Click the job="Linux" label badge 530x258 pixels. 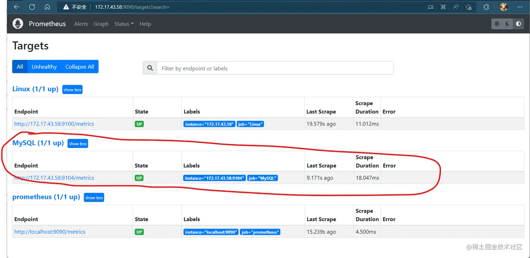250,124
